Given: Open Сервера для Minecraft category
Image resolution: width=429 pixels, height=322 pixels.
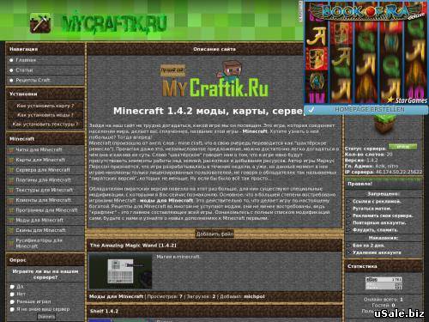Looking at the screenshot, I should 43,170.
